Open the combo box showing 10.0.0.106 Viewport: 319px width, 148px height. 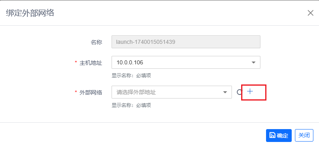coord(186,62)
